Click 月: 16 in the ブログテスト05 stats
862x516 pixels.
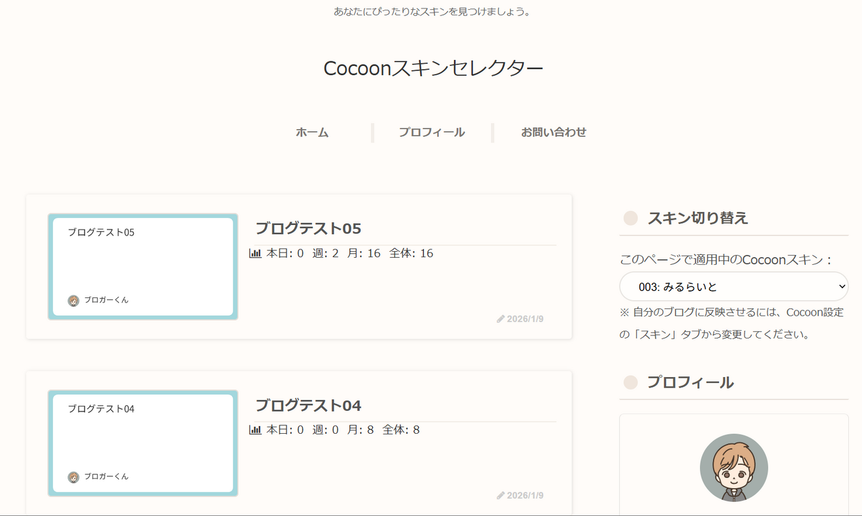point(364,253)
